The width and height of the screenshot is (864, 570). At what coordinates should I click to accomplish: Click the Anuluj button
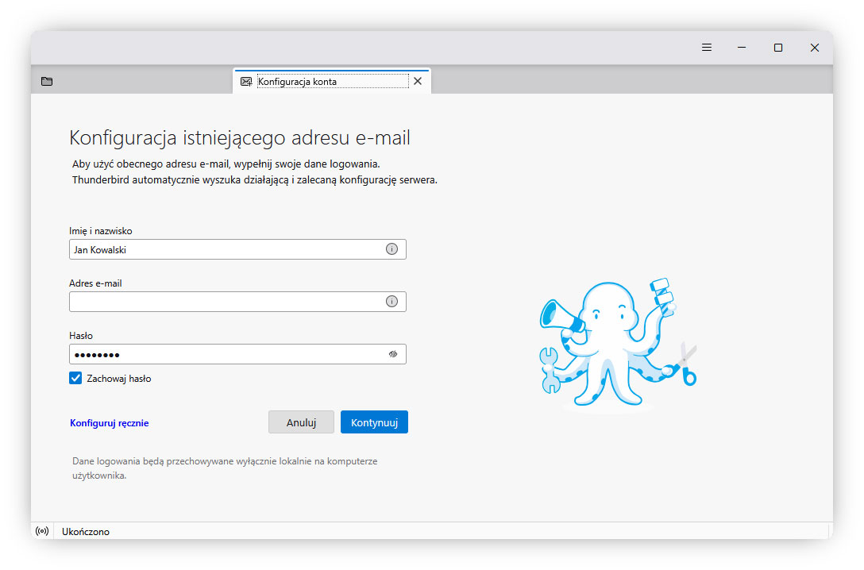(x=301, y=422)
